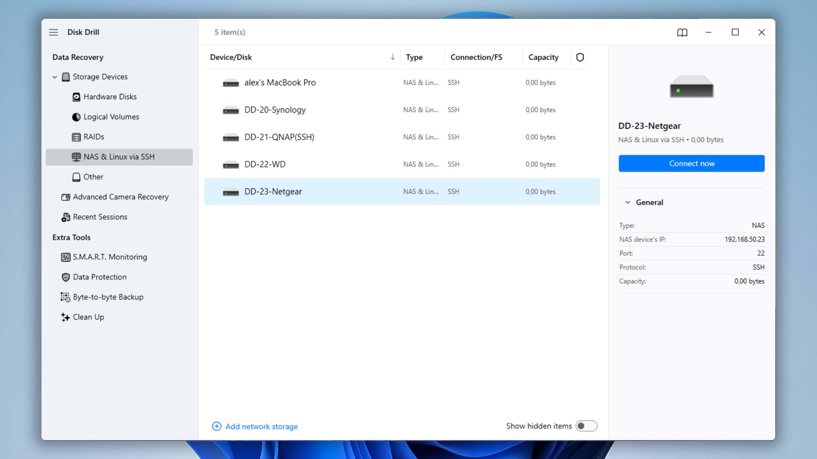This screenshot has height=459, width=817.
Task: Select the DD-21-QNAP(SSH) row
Action: point(402,137)
